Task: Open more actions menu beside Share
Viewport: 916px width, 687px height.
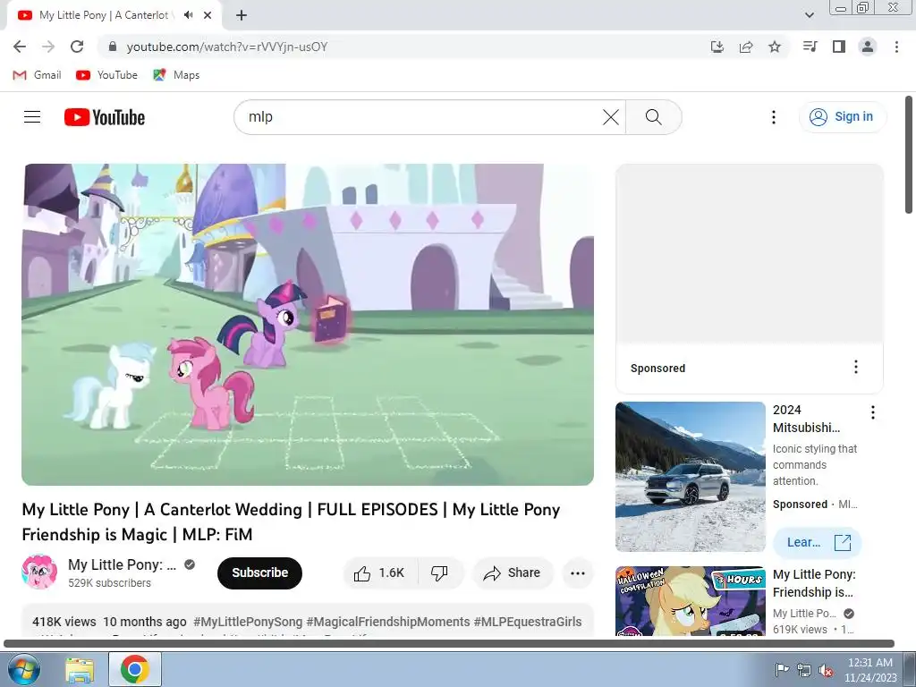Action: 578,573
